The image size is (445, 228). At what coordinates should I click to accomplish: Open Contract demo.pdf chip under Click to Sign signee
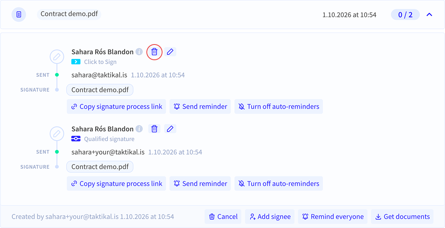point(100,90)
